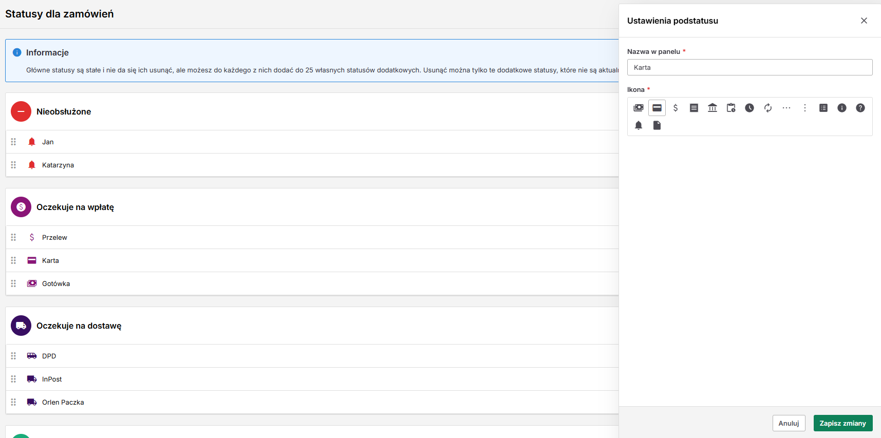This screenshot has width=881, height=438.
Task: Select the horizontal three dots icon
Action: coord(786,108)
